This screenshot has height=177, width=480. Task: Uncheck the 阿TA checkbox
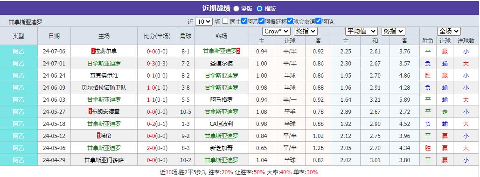click(318, 21)
